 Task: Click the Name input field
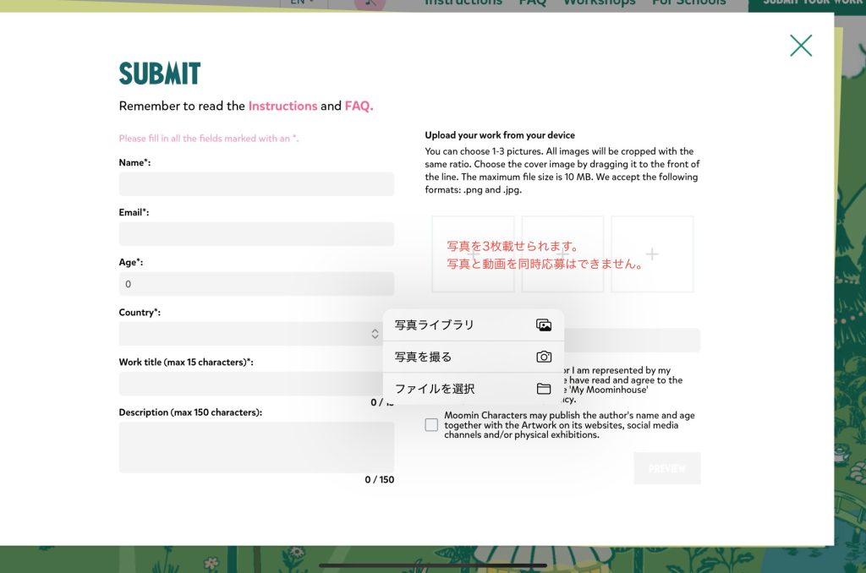(x=256, y=184)
